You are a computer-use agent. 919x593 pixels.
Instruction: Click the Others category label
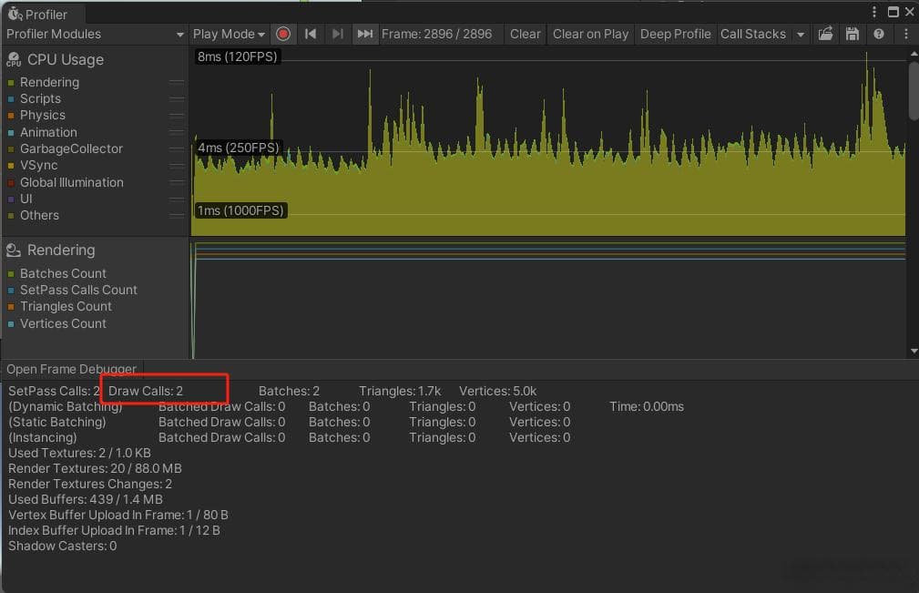[39, 216]
